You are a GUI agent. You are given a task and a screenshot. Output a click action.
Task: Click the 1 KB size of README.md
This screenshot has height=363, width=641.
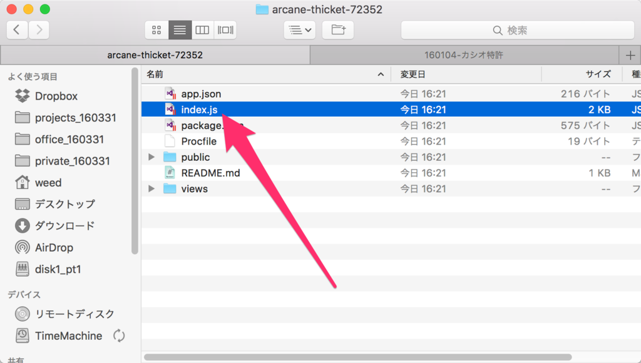[599, 173]
